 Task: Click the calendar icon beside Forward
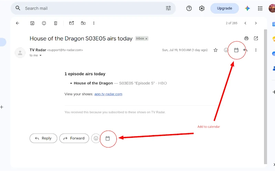point(108,139)
